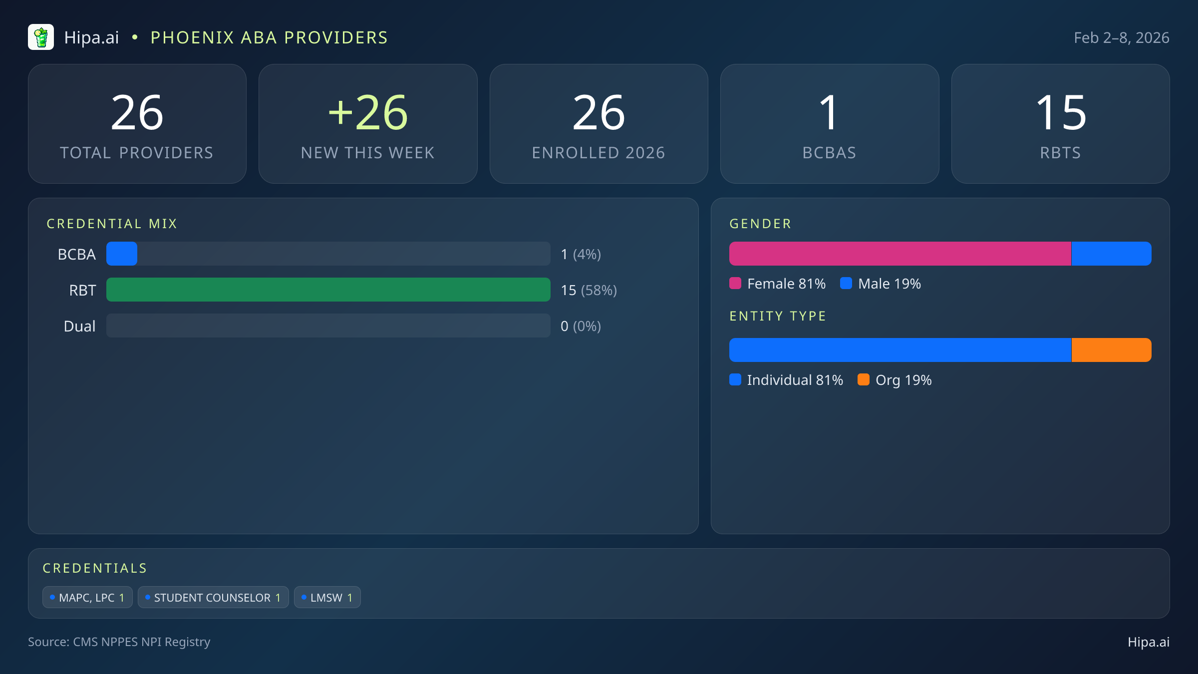
Task: Click the green RBT credential bar
Action: (328, 290)
